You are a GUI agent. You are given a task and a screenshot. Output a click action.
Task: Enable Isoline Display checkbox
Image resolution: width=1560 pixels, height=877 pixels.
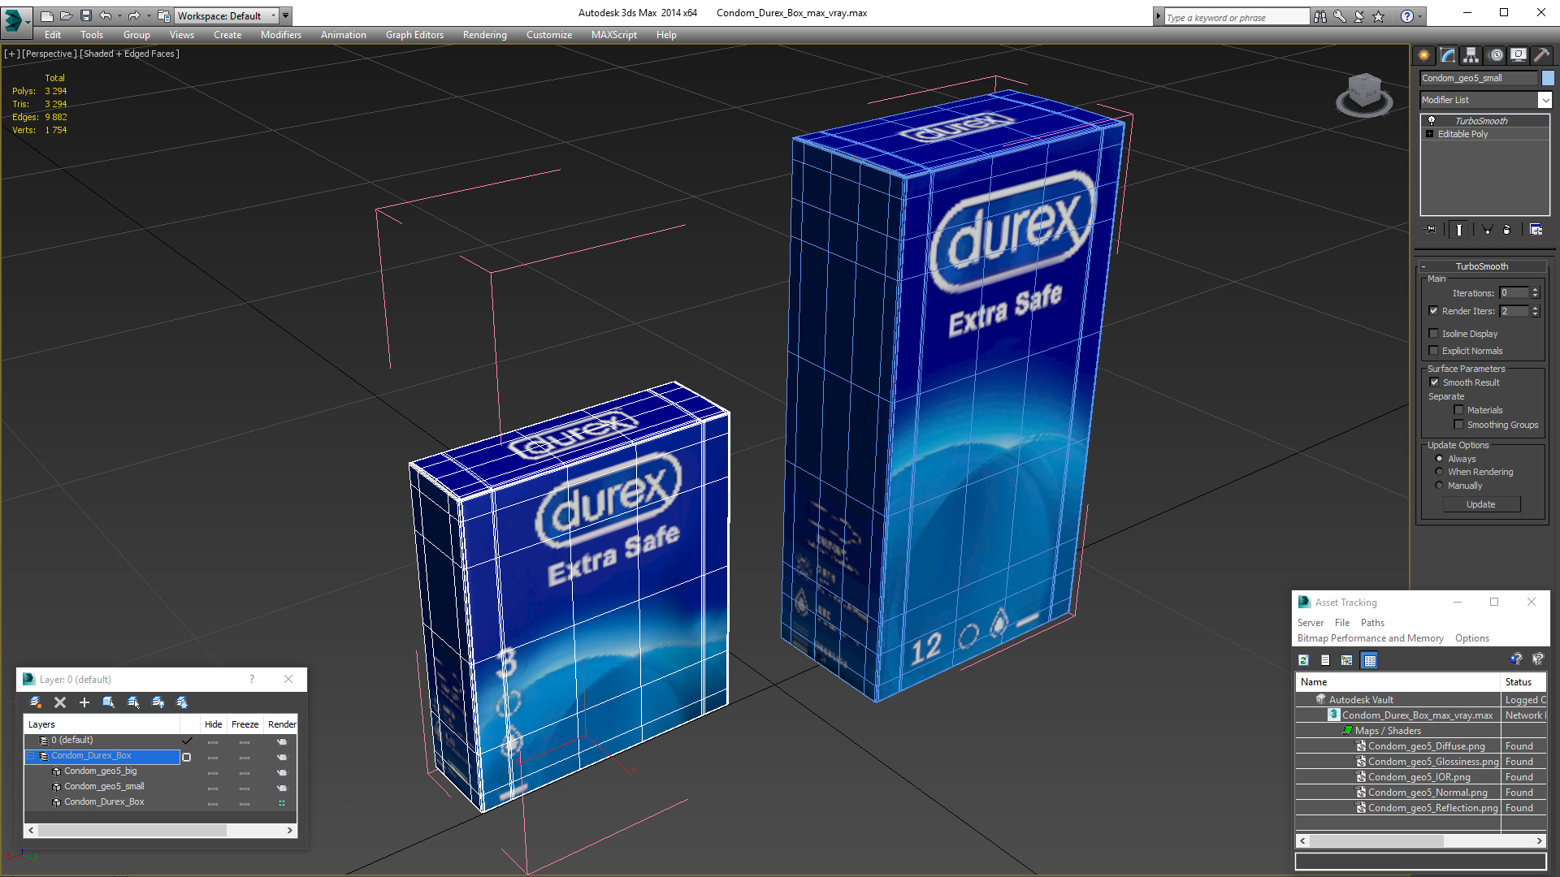[x=1434, y=334]
